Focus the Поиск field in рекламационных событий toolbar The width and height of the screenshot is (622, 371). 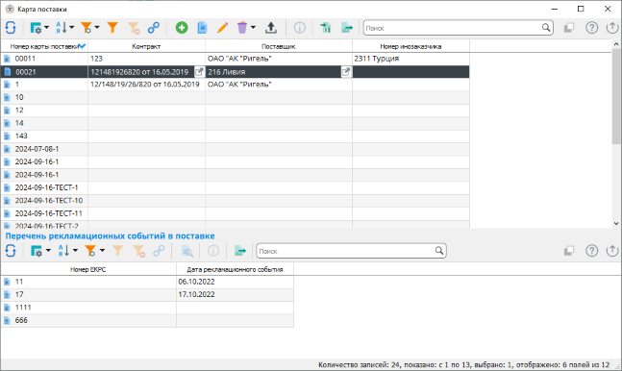[345, 251]
